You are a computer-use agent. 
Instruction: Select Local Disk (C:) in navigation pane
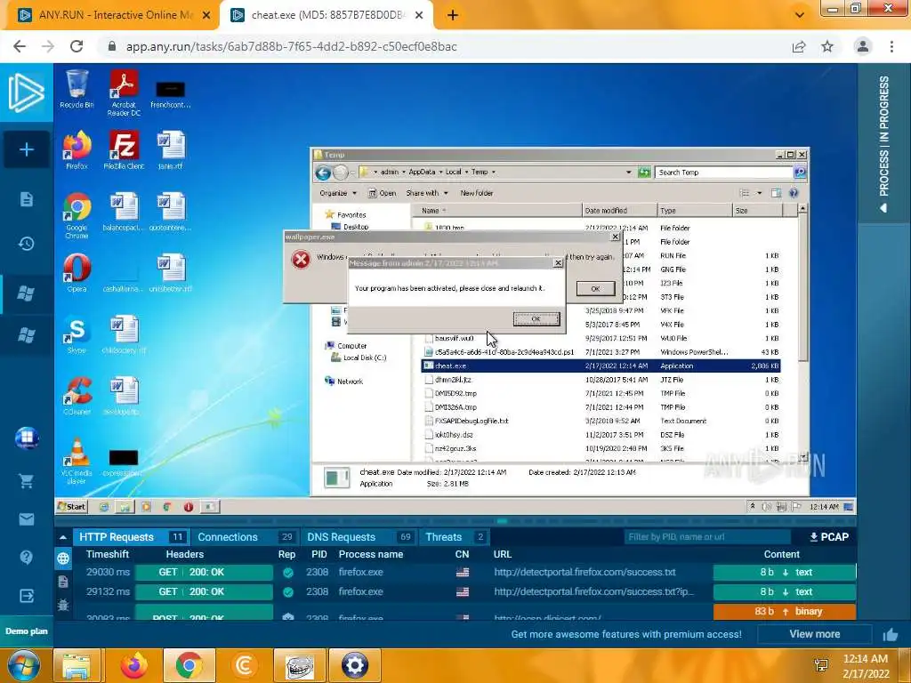point(359,358)
